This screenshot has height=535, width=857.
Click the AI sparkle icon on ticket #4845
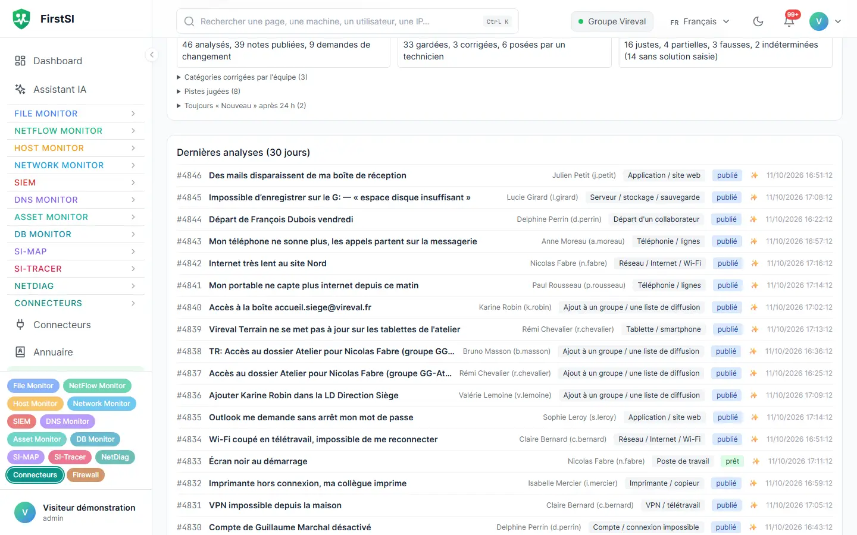(x=753, y=197)
